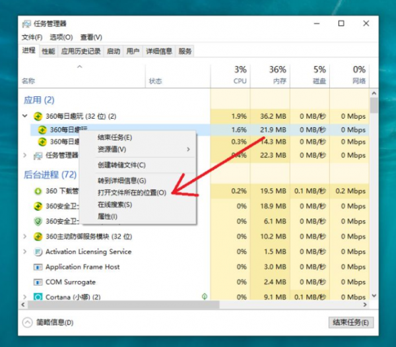Expand the Activation Licensing Service entry
396x347 pixels.
(25, 251)
